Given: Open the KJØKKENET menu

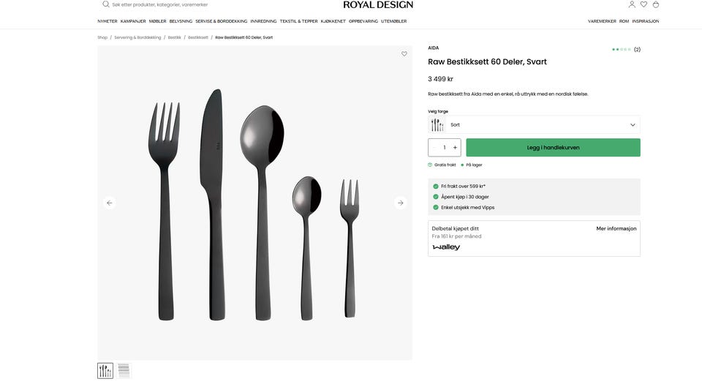Looking at the screenshot, I should [x=333, y=21].
